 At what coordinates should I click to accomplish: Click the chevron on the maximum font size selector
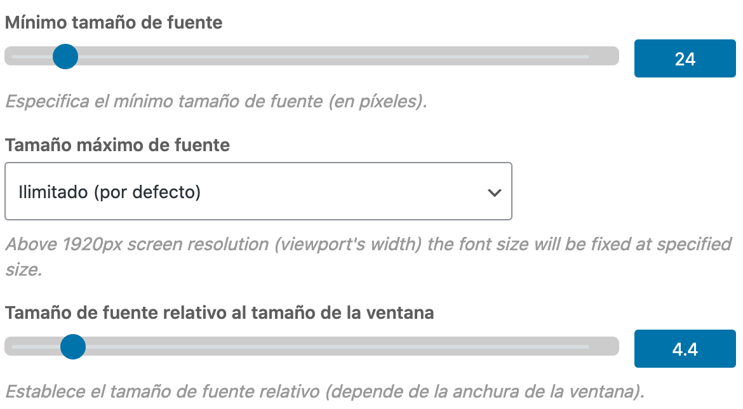click(495, 191)
